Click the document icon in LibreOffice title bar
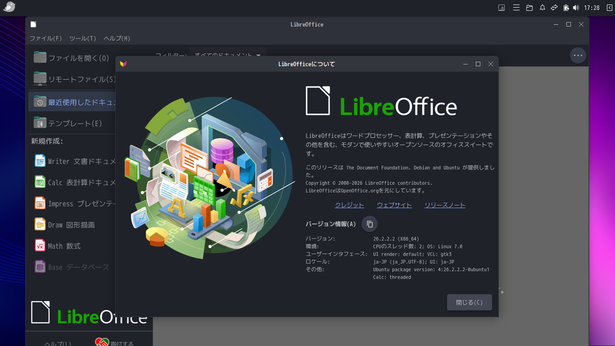 33,24
